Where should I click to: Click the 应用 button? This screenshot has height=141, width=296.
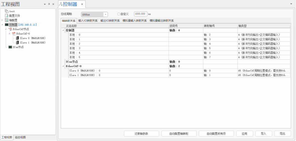tap(245, 134)
